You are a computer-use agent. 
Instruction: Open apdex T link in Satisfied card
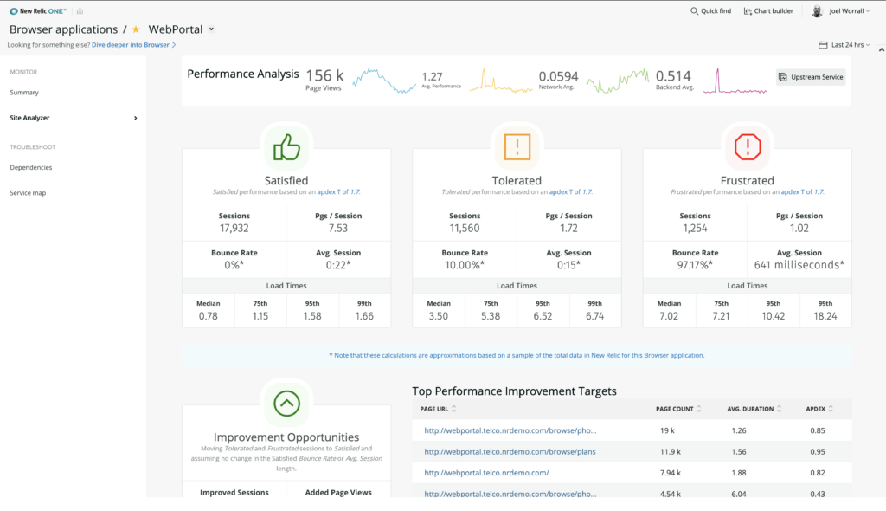click(x=338, y=191)
